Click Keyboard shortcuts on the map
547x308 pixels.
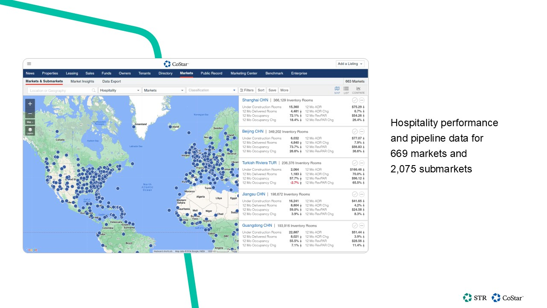pyautogui.click(x=163, y=251)
